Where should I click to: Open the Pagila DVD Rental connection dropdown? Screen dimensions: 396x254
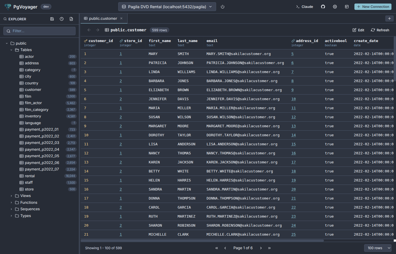[167, 6]
